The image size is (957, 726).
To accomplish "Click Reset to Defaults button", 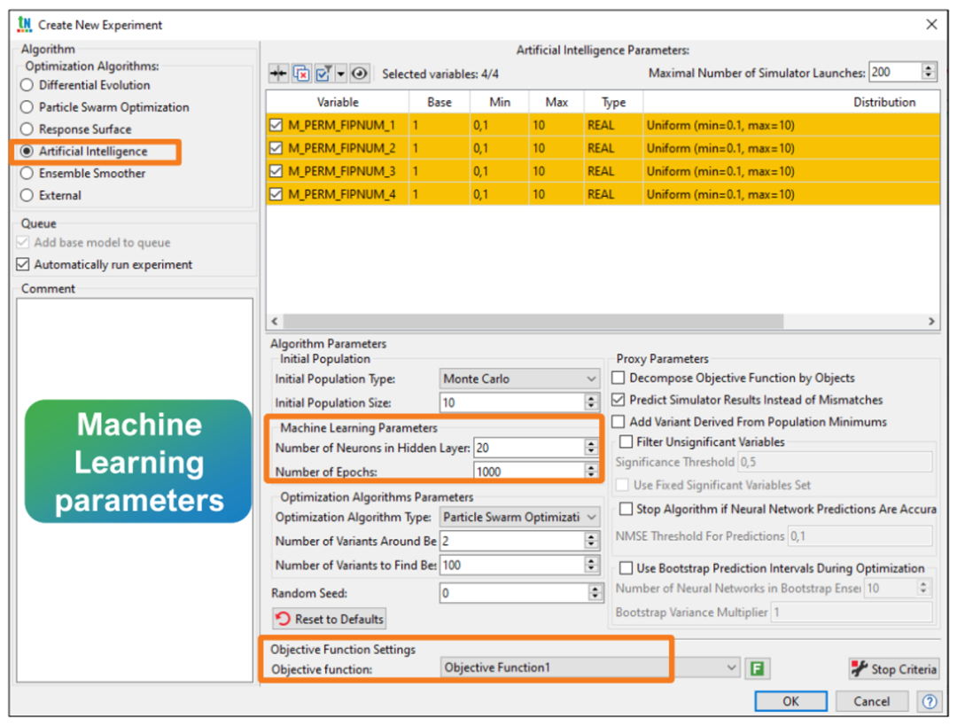I will pos(330,619).
